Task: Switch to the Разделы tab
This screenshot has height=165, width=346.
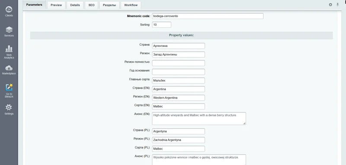Action: click(109, 5)
